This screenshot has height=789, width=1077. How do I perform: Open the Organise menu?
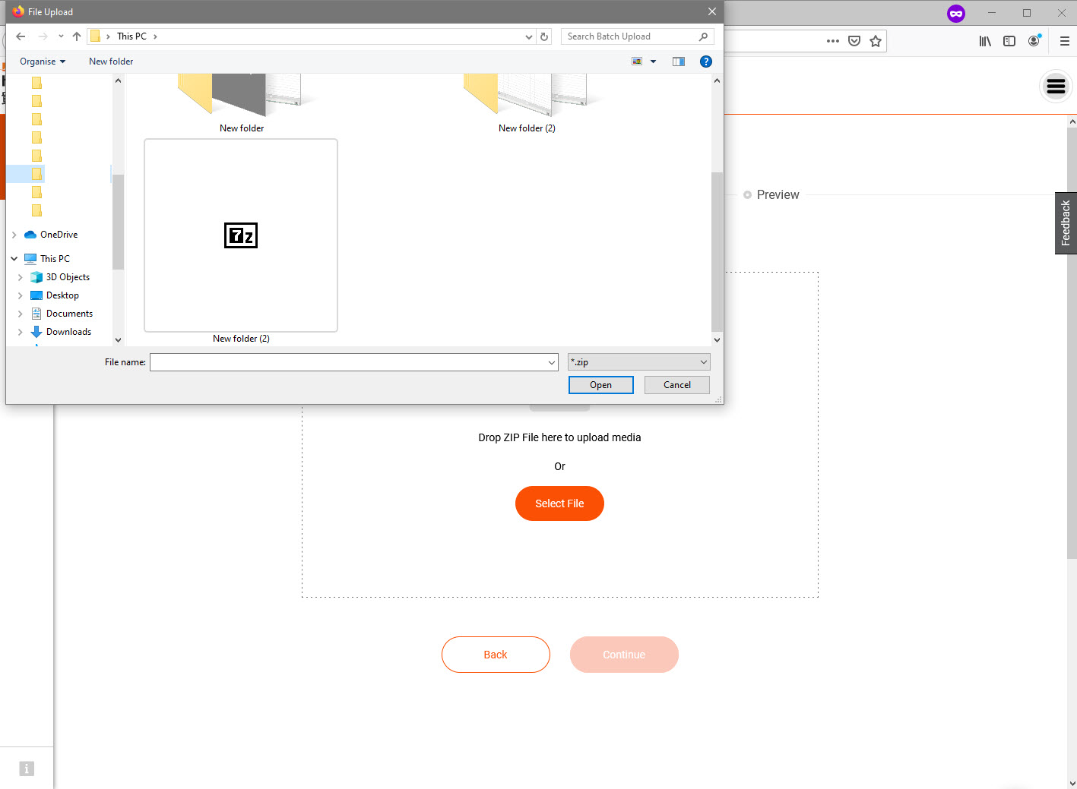[43, 62]
